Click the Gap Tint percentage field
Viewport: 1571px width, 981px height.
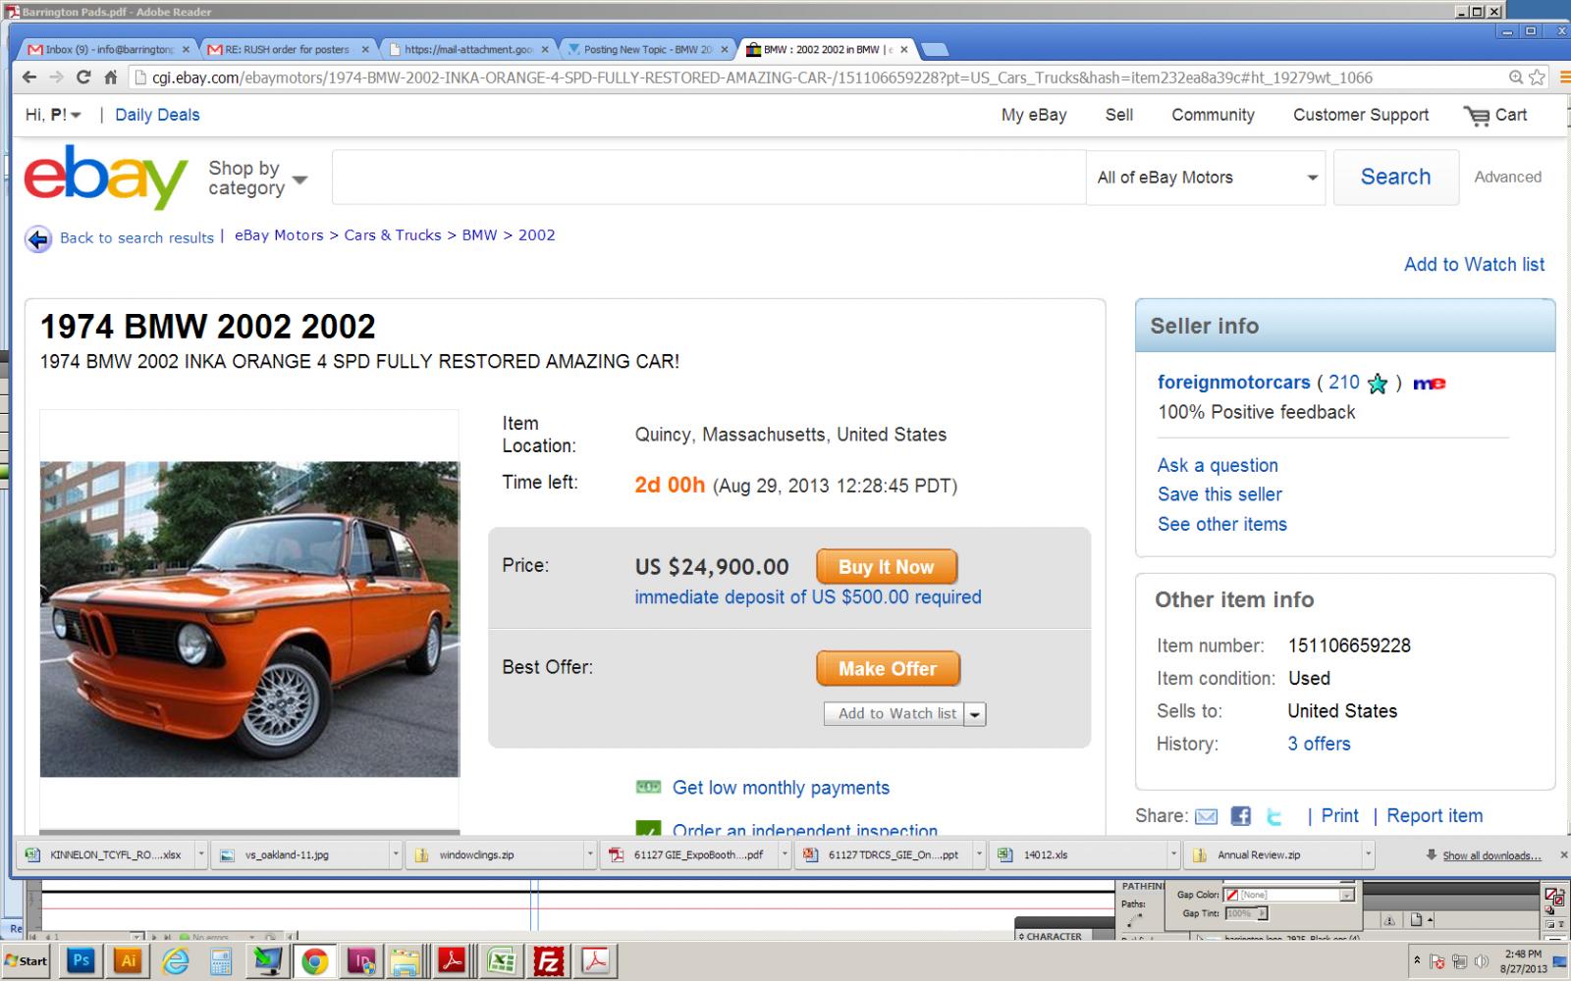1241,913
